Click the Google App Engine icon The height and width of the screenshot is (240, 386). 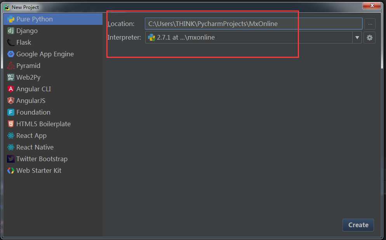(11, 54)
